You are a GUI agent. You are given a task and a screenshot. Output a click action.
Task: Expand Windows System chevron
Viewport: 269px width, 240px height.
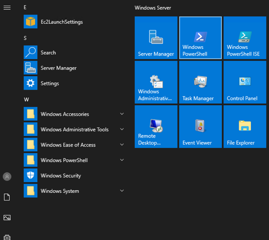click(122, 191)
